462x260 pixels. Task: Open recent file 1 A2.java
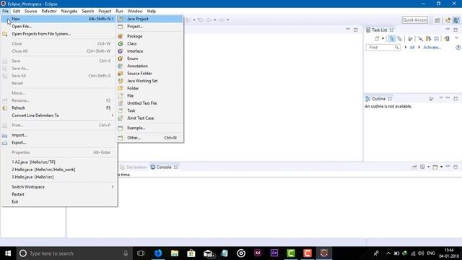click(x=59, y=162)
